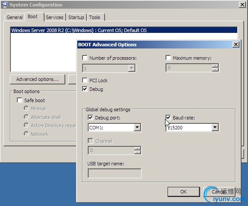The width and height of the screenshot is (248, 206).
Task: Select the Boot tab
Action: pos(34,16)
